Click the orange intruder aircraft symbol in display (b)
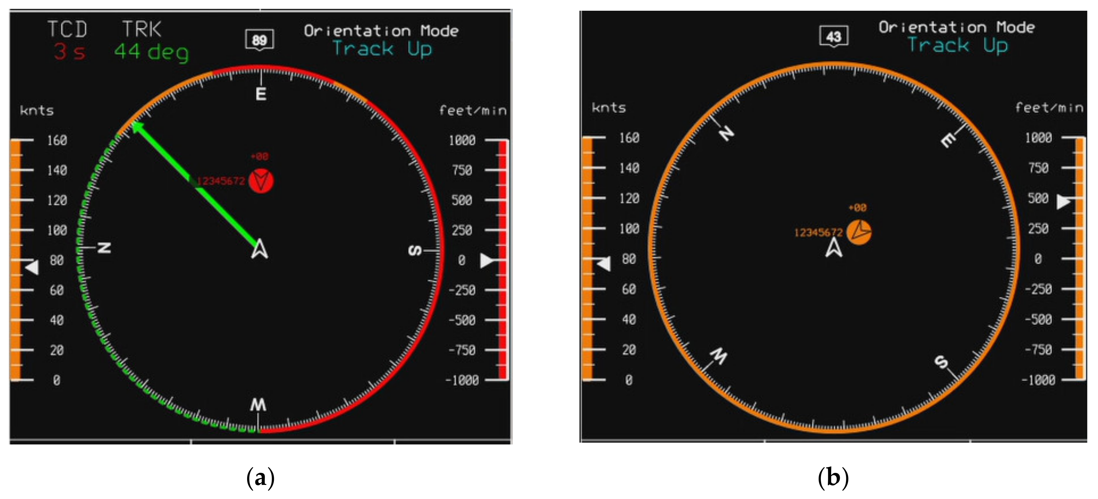This screenshot has width=1098, height=499. (859, 232)
